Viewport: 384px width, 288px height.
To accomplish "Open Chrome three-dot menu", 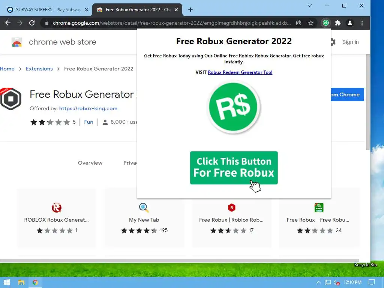I will pyautogui.click(x=362, y=23).
